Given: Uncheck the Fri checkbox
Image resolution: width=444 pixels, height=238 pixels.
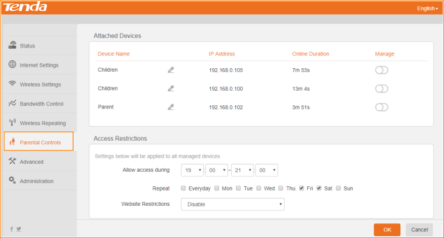Looking at the screenshot, I should click(x=302, y=188).
